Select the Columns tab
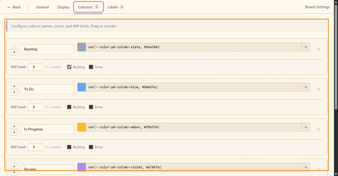The image size is (338, 176). pyautogui.click(x=88, y=7)
